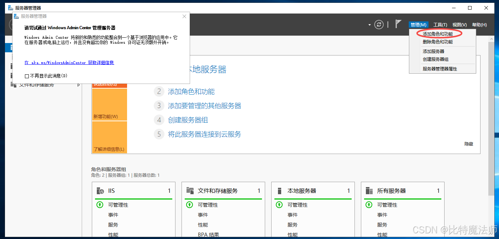This screenshot has width=499, height=239.
Task: Open the 工具(T) menu
Action: point(440,25)
